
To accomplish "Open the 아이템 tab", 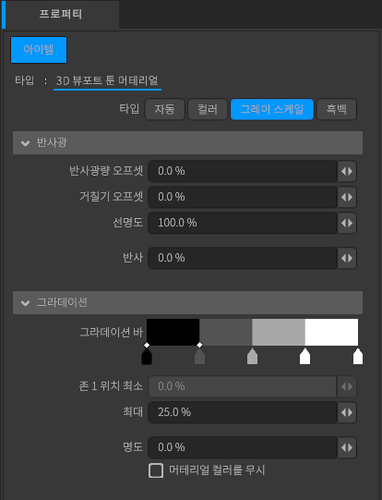I will click(39, 50).
